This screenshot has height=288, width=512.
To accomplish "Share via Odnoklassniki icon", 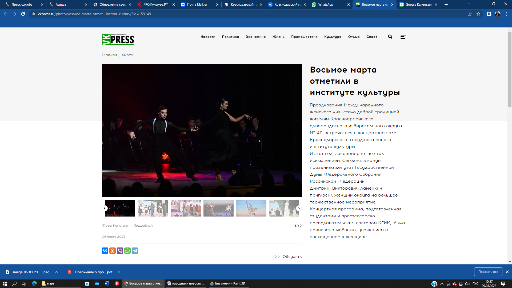I will pyautogui.click(x=113, y=251).
